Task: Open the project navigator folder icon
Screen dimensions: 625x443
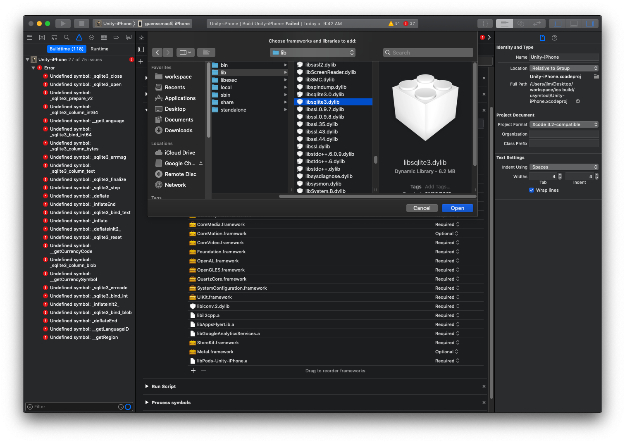Action: point(29,37)
